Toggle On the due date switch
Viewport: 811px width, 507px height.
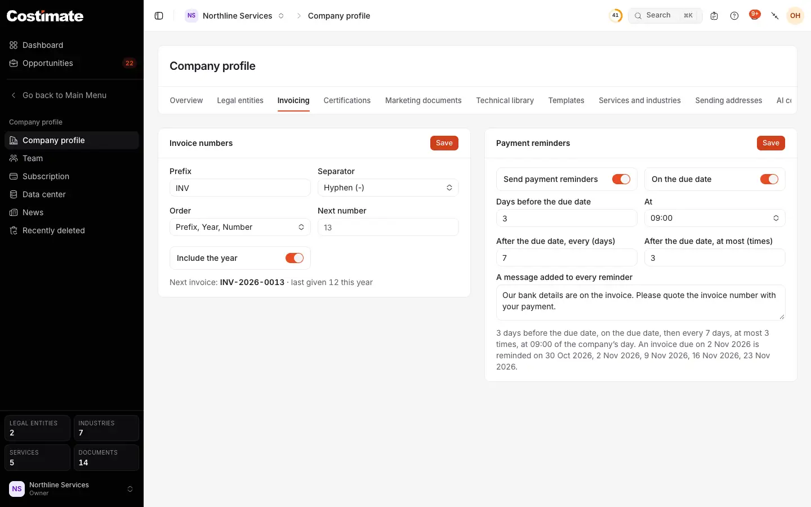pyautogui.click(x=769, y=179)
